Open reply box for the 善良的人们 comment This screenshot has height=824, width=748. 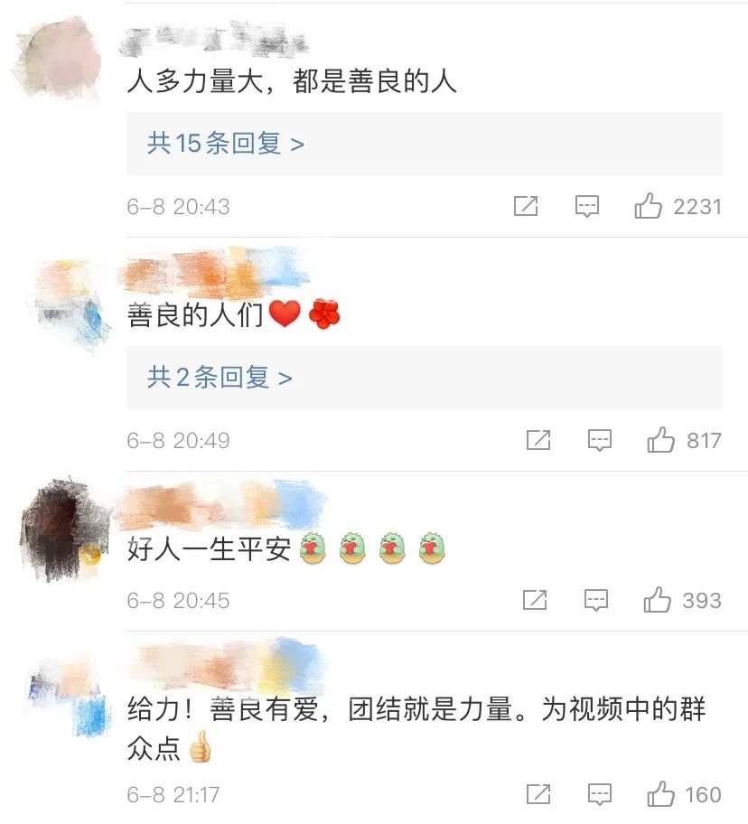599,440
